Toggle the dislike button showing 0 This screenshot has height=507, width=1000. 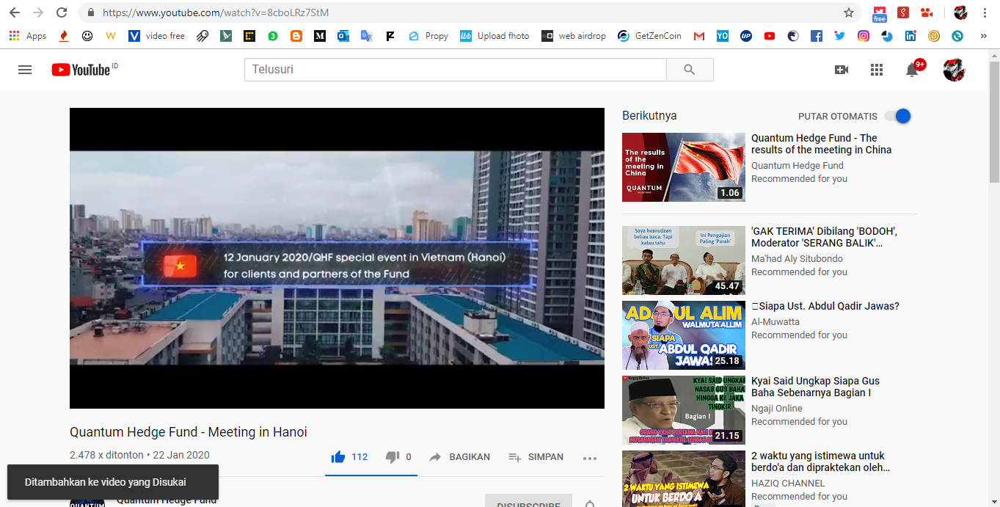[398, 457]
